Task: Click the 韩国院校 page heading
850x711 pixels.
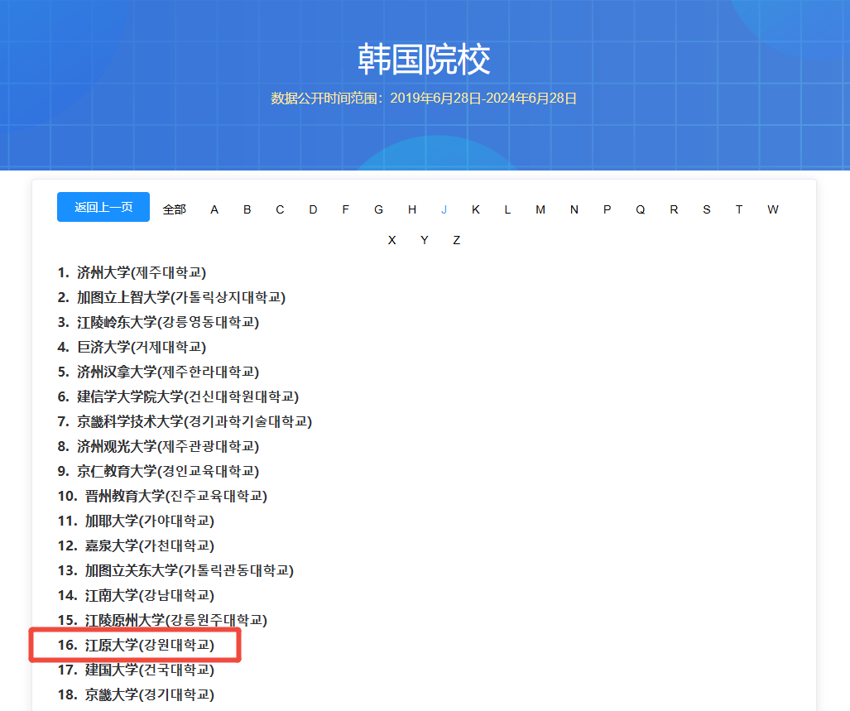Action: (x=424, y=59)
